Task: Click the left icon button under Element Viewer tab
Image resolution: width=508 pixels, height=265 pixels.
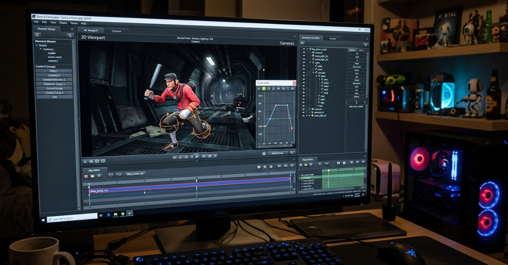Action: [x=38, y=35]
